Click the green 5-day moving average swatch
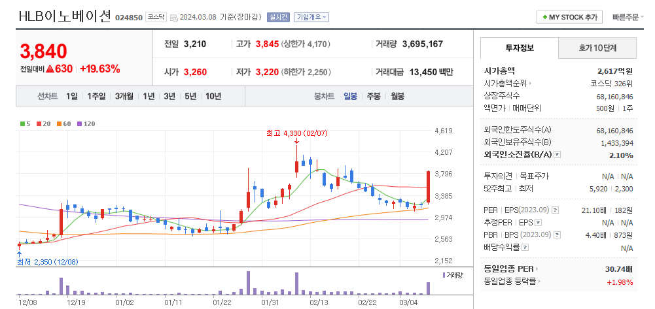 click(22, 124)
